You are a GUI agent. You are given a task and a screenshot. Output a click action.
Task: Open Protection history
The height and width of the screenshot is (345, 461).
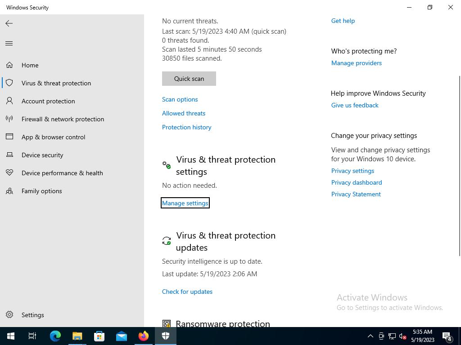[186, 127]
